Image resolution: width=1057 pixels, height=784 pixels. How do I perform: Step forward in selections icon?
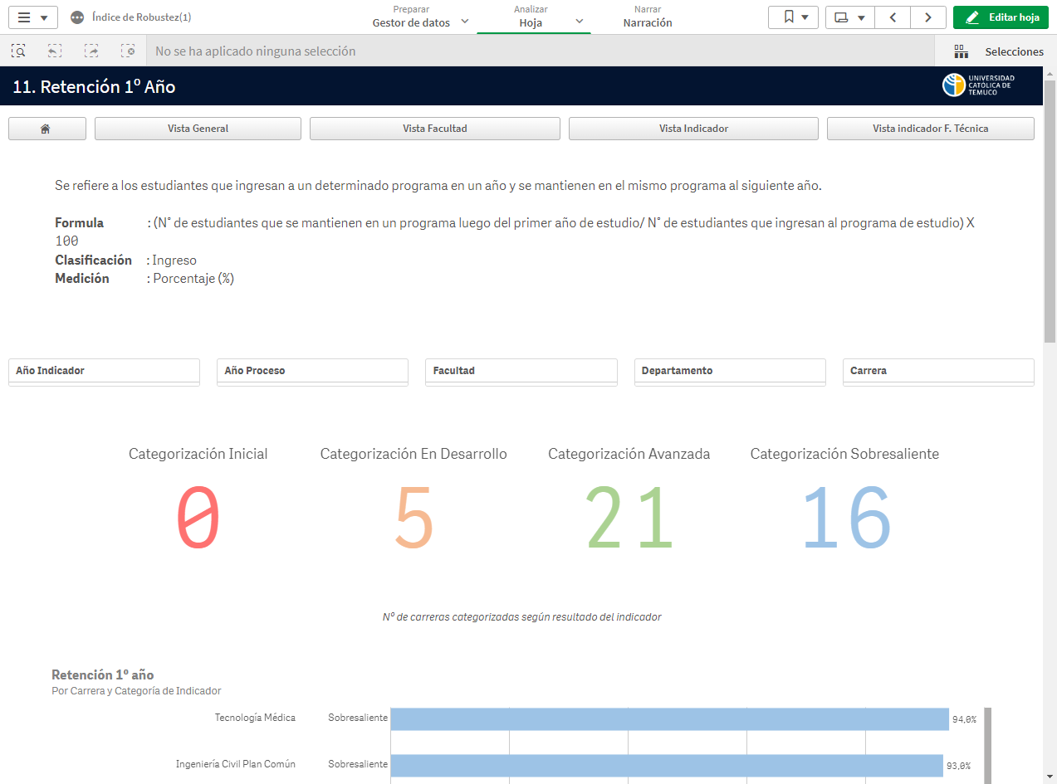pos(91,51)
